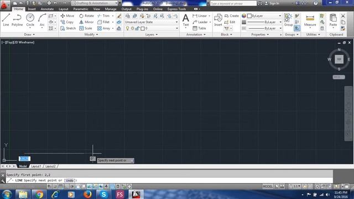Image resolution: width=354 pixels, height=199 pixels.
Task: Open the object color ByLayer dropdown
Action: pyautogui.click(x=264, y=16)
